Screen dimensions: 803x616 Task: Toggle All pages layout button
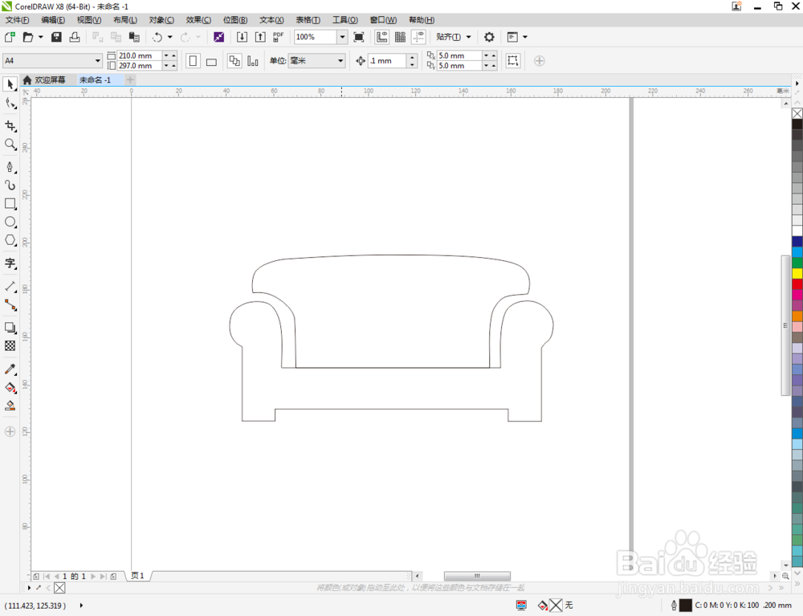pyautogui.click(x=234, y=61)
